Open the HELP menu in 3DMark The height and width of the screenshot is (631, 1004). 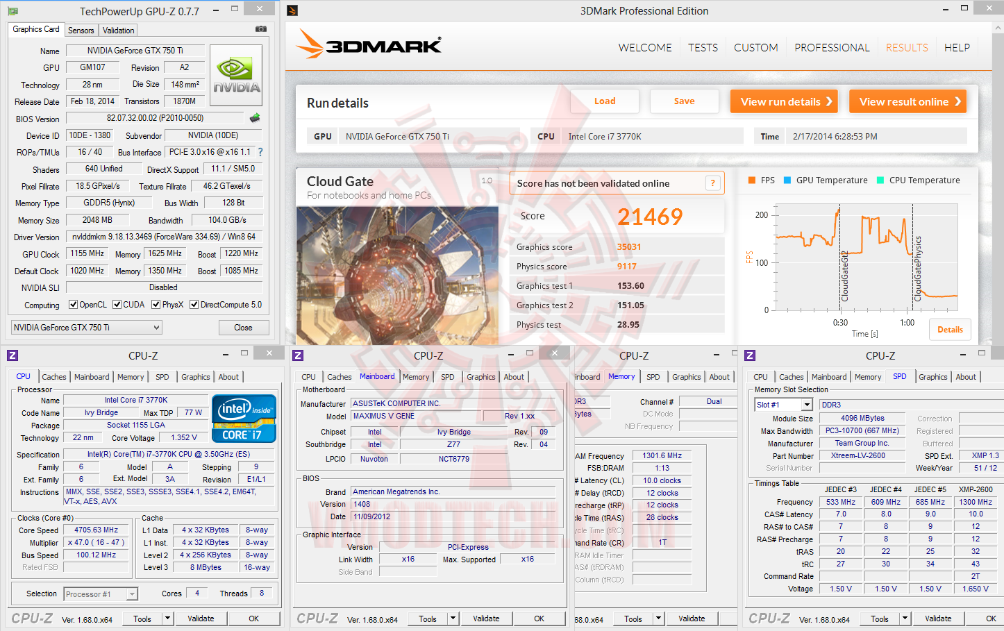coord(957,48)
